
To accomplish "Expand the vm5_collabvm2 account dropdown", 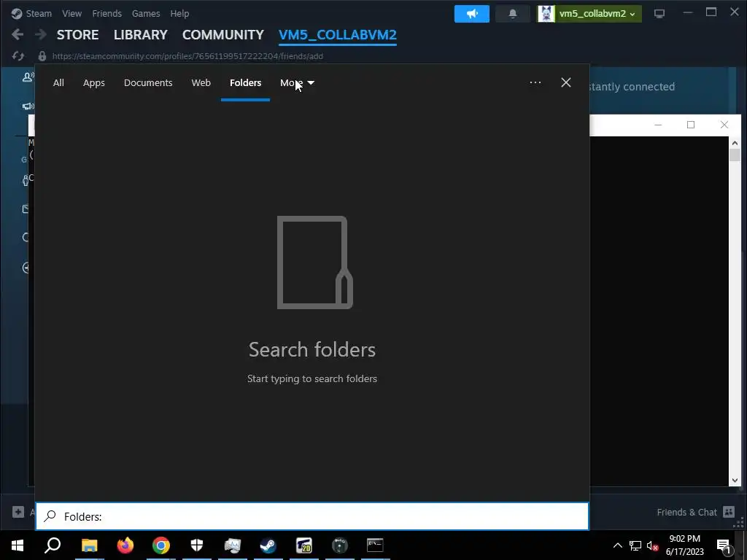I will pos(589,14).
